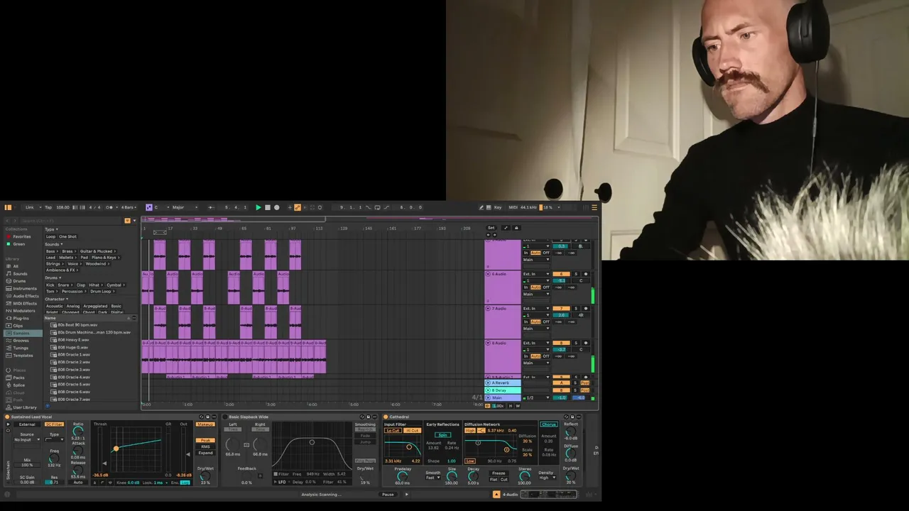Adjust the Feedback knob in Basic Slapback Wide

tap(246, 476)
